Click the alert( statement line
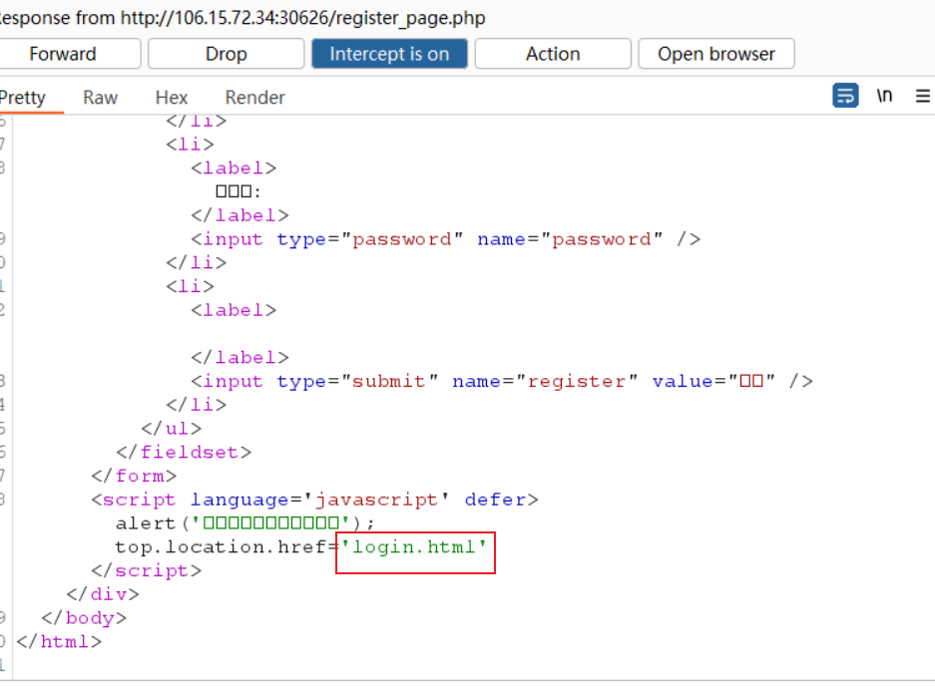 [245, 523]
